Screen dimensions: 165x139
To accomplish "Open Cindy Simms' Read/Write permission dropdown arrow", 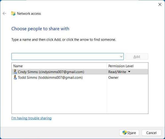I will tap(129, 72).
